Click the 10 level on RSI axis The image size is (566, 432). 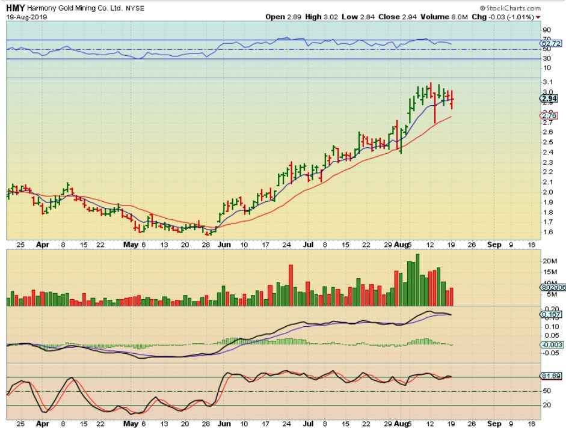pyautogui.click(x=547, y=68)
